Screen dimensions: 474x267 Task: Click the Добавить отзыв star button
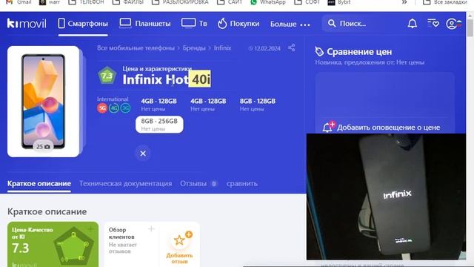pyautogui.click(x=179, y=248)
